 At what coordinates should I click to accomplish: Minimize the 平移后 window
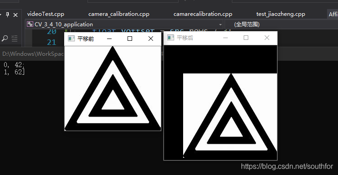click(x=225, y=38)
